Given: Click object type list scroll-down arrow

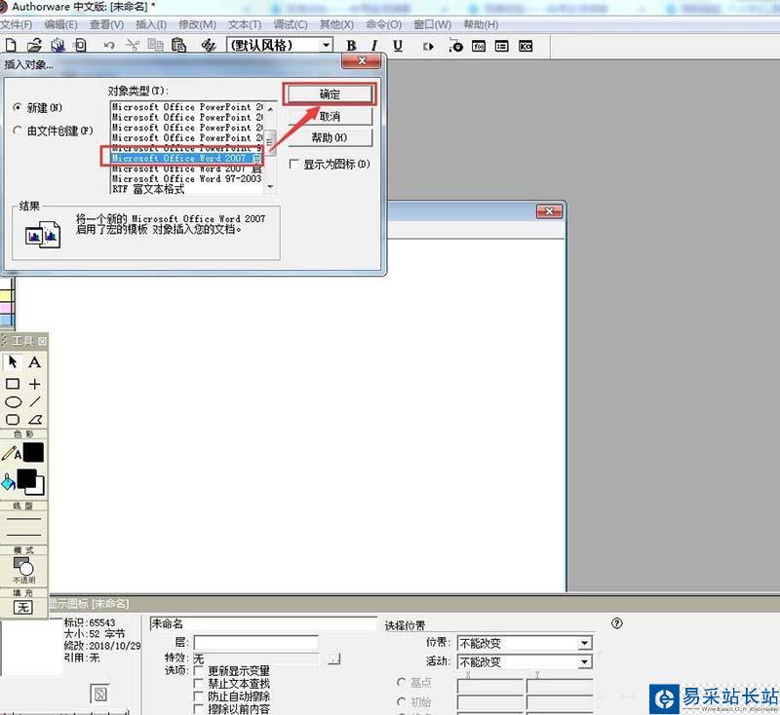Looking at the screenshot, I should pyautogui.click(x=271, y=187).
